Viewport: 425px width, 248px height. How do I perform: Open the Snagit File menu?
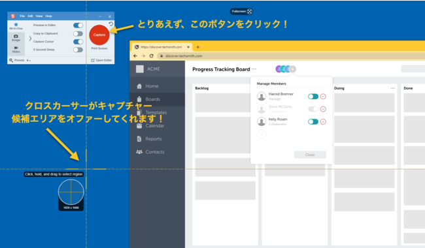click(x=22, y=16)
